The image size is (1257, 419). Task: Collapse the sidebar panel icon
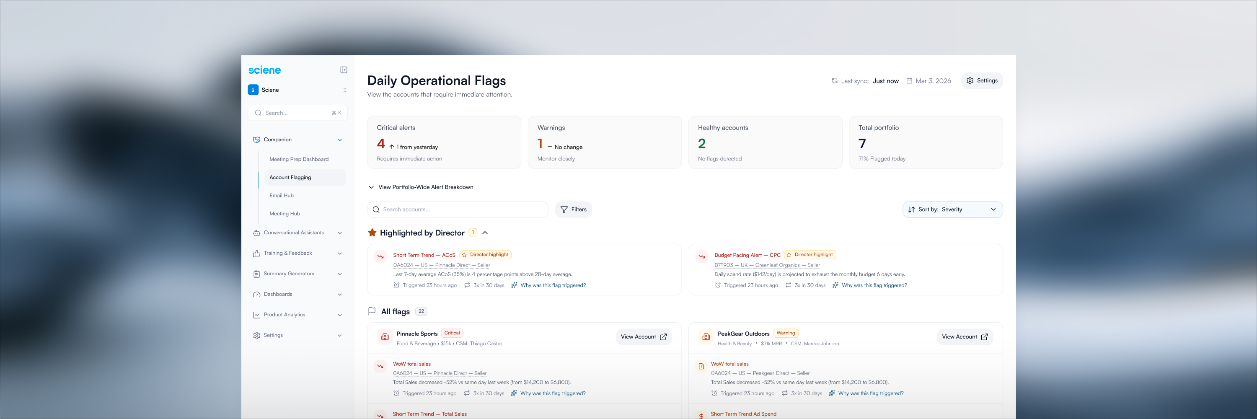344,70
